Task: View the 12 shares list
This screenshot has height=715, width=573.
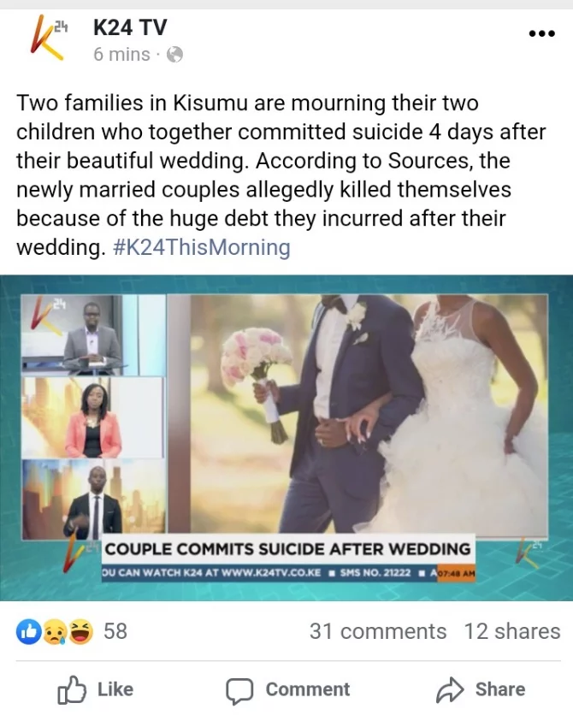Action: pyautogui.click(x=512, y=631)
